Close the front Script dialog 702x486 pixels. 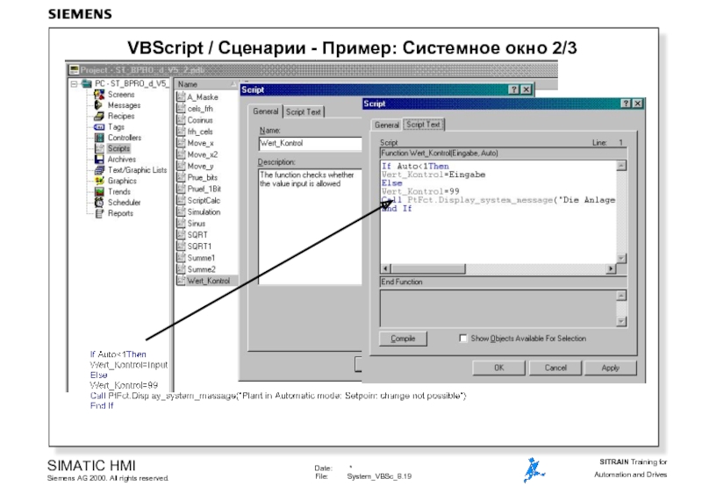(x=638, y=104)
